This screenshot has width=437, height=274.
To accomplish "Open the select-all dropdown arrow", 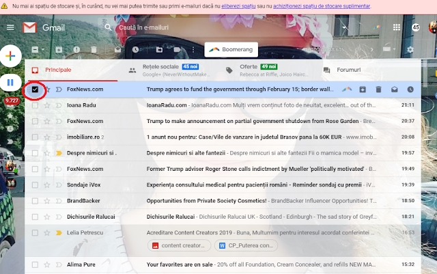I will click(x=43, y=50).
